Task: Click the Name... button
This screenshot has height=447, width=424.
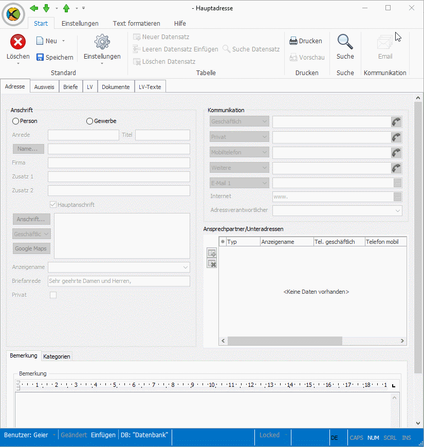Action: click(28, 149)
